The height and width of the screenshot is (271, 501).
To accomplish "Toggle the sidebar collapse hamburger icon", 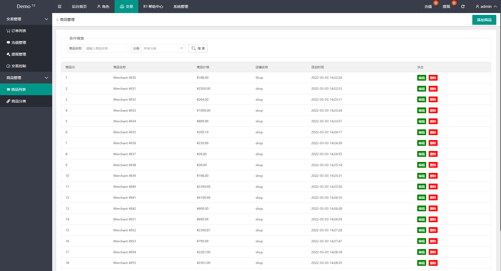I will point(59,7).
